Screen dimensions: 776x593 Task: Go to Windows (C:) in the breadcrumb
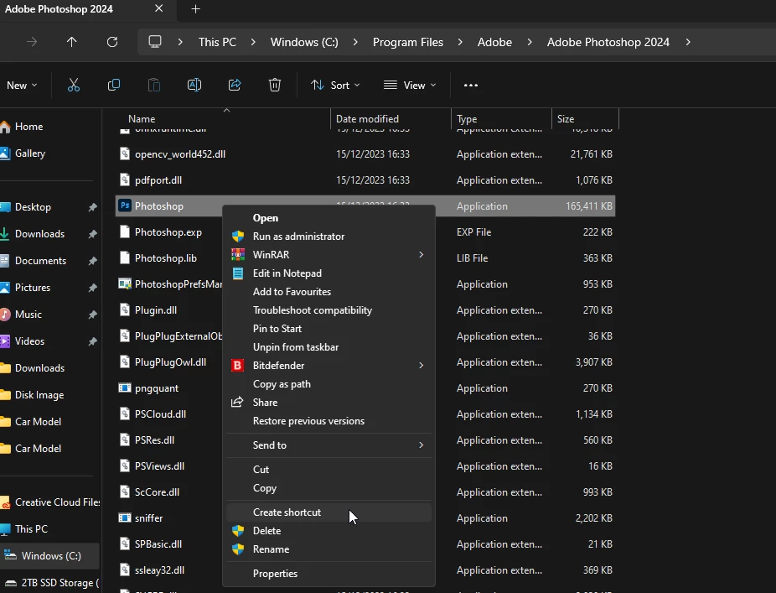(304, 42)
